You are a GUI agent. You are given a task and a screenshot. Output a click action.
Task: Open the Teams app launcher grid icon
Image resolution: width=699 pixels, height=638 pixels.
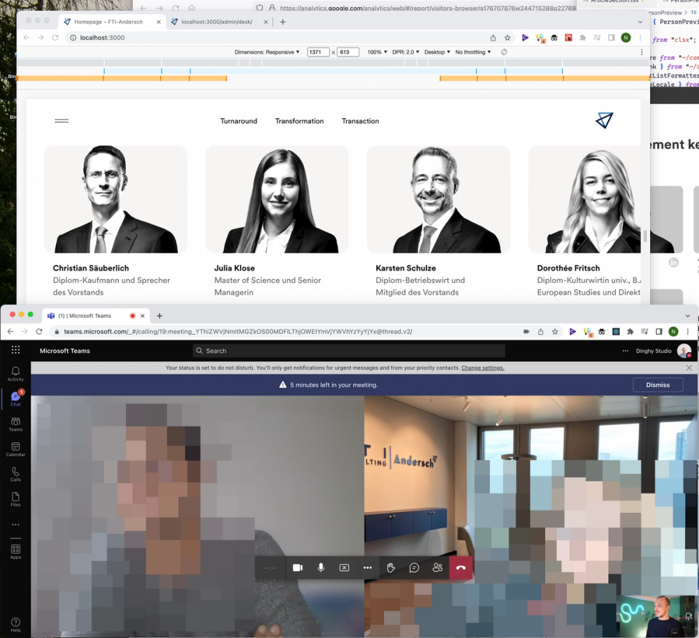[x=15, y=350]
